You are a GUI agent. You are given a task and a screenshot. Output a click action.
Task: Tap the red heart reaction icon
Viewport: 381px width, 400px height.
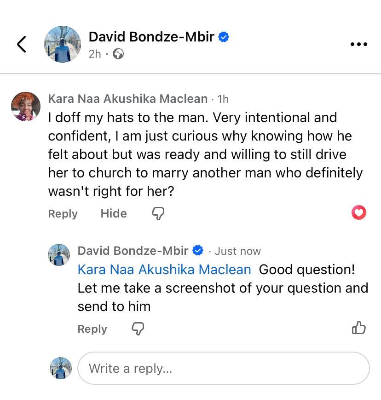coord(358,213)
